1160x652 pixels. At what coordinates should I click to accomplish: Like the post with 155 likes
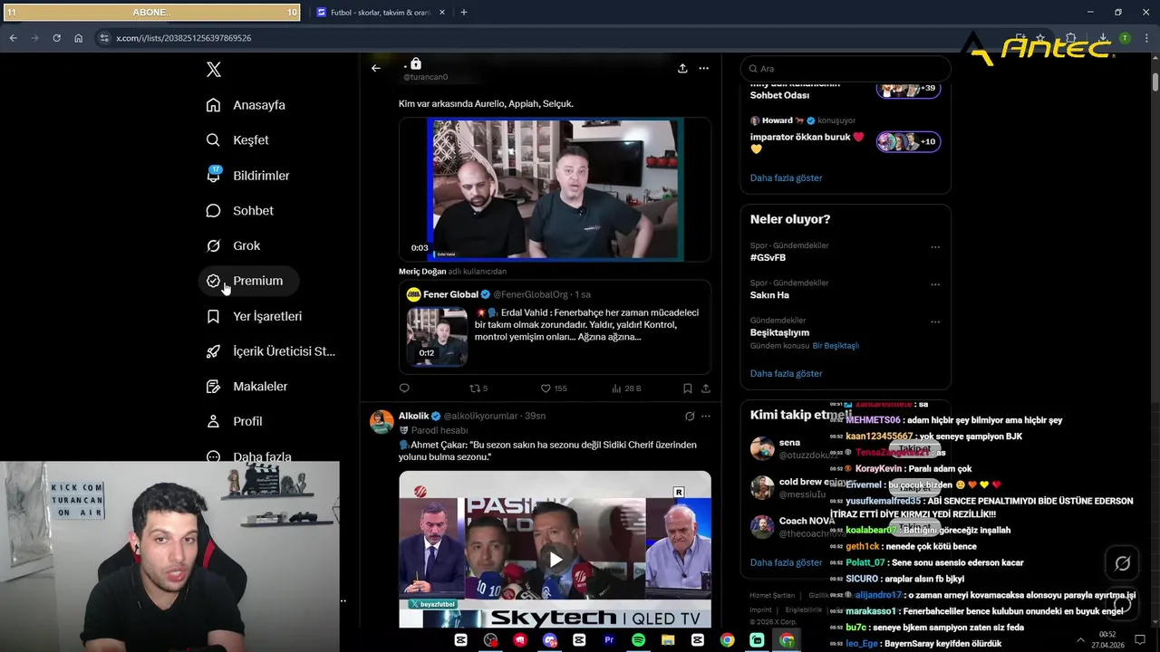point(554,388)
